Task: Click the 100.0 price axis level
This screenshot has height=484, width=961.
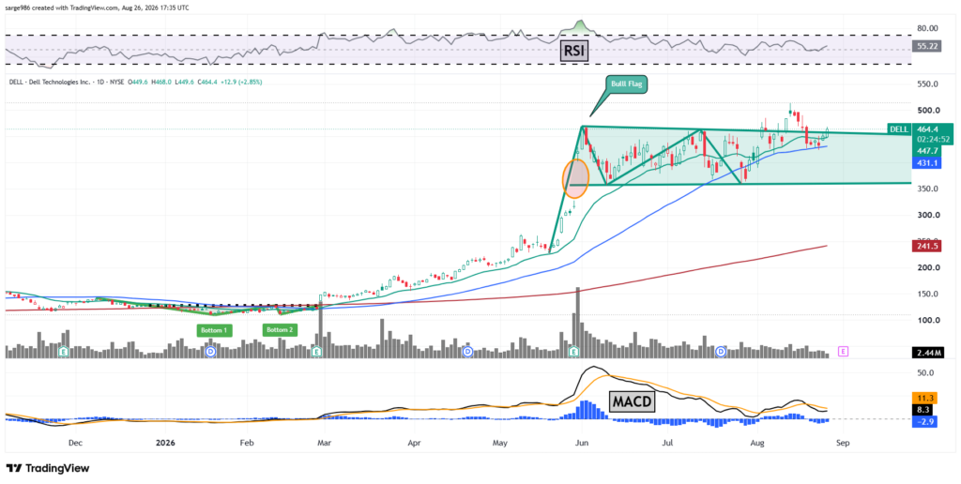Action: pyautogui.click(x=927, y=321)
